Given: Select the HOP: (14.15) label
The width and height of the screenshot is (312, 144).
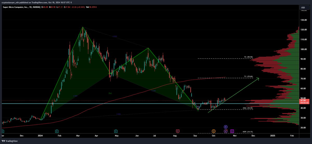Looking at the screenshot, I should tap(247, 132).
